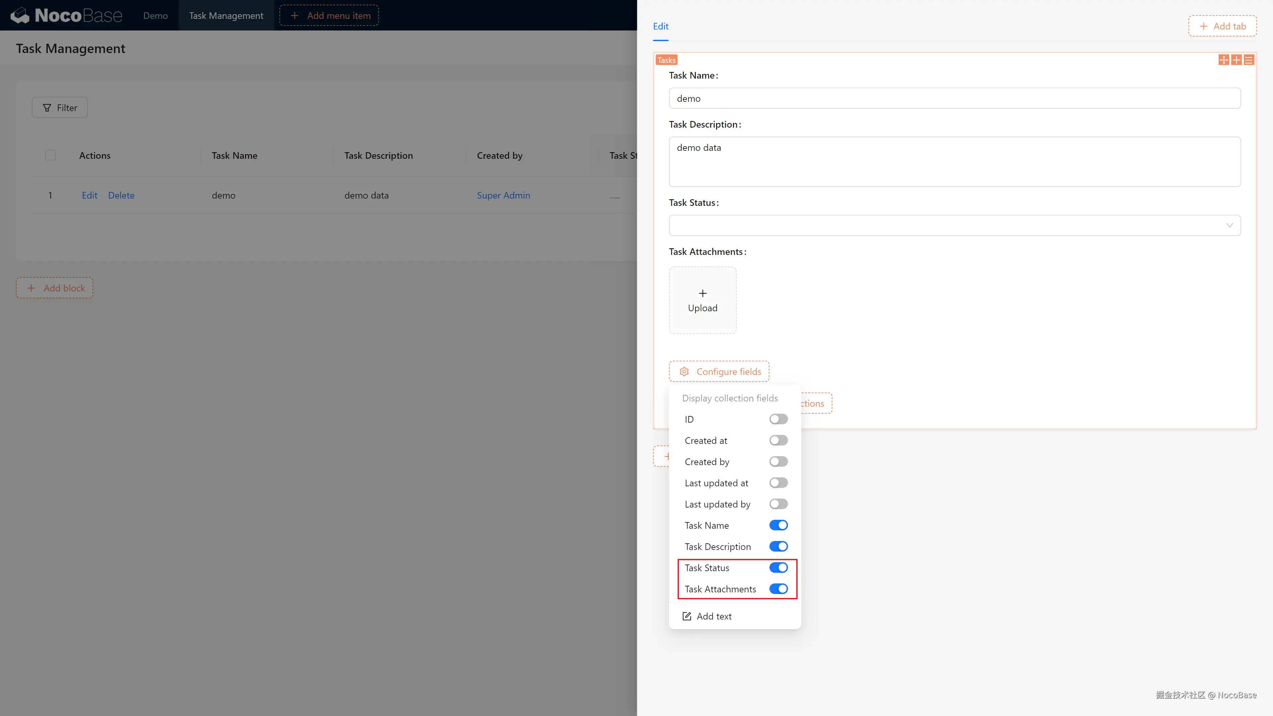Click the Task Name input field

[954, 98]
